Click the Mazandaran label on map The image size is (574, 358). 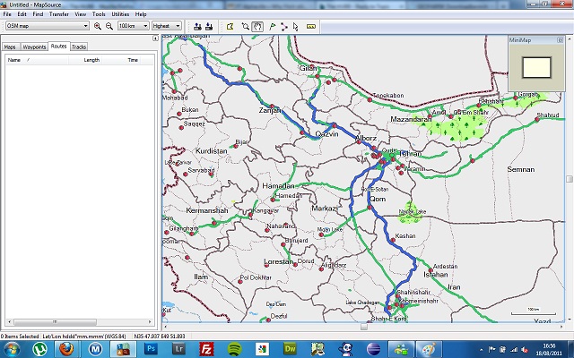click(411, 119)
